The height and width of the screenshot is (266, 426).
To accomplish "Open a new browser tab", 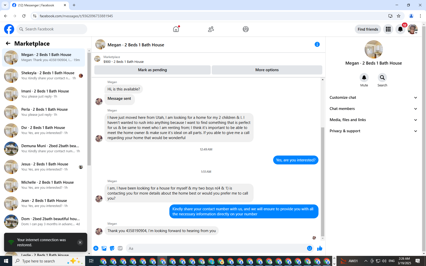I will [74, 5].
